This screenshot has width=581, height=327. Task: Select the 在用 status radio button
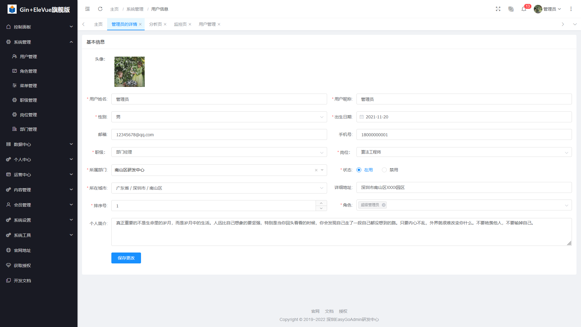point(359,170)
